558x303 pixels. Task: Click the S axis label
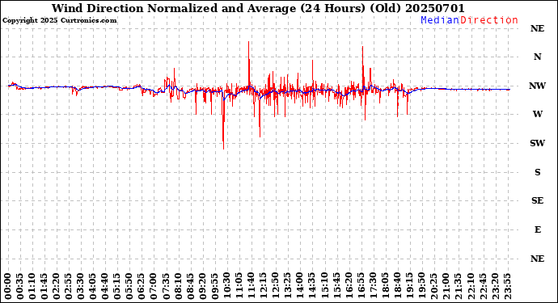[537, 172]
